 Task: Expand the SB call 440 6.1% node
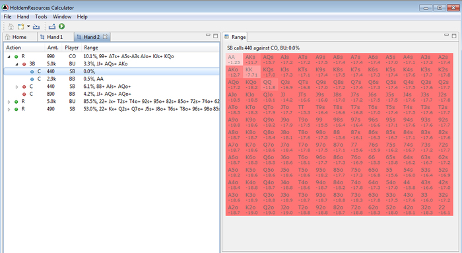pyautogui.click(x=16, y=87)
